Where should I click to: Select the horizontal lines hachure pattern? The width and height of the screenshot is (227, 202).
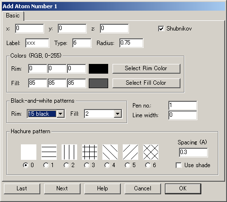tap(49, 152)
